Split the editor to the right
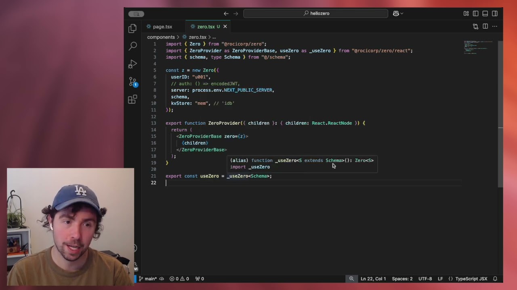Viewport: 517px width, 290px height. pos(485,27)
